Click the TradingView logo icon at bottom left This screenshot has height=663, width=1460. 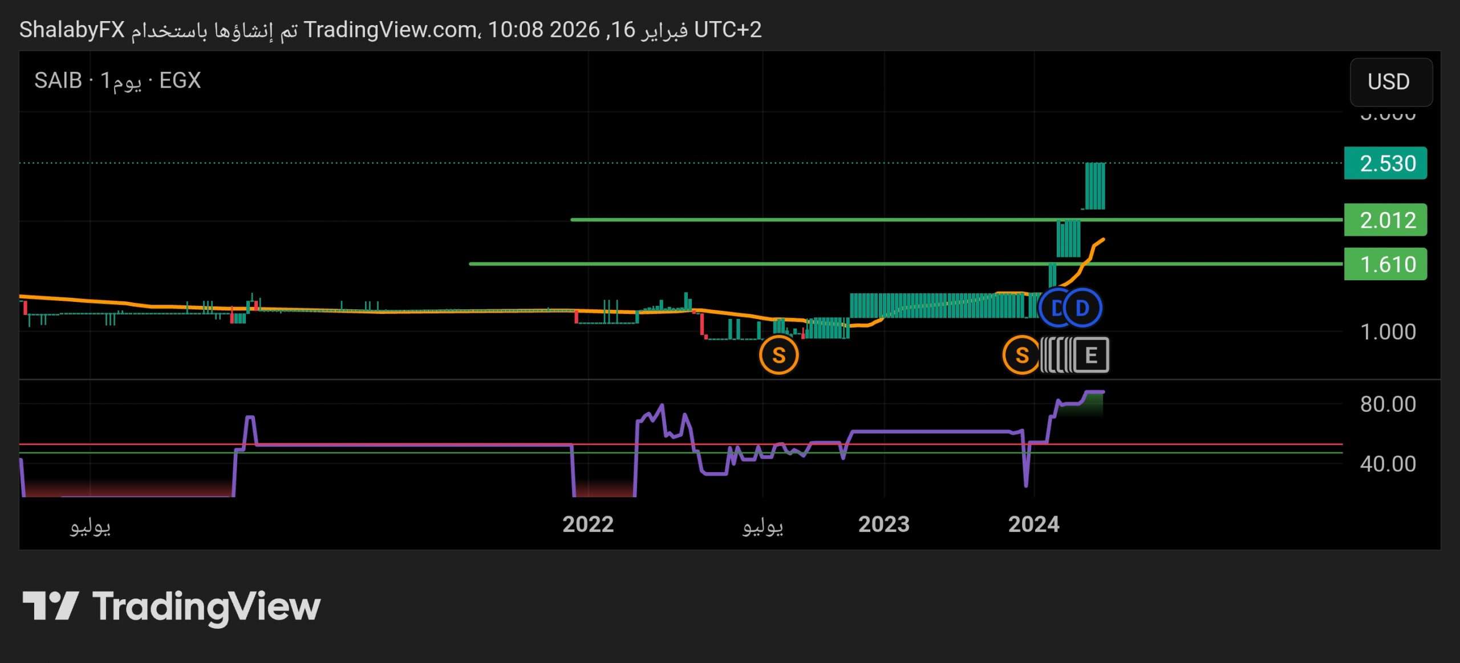point(50,605)
